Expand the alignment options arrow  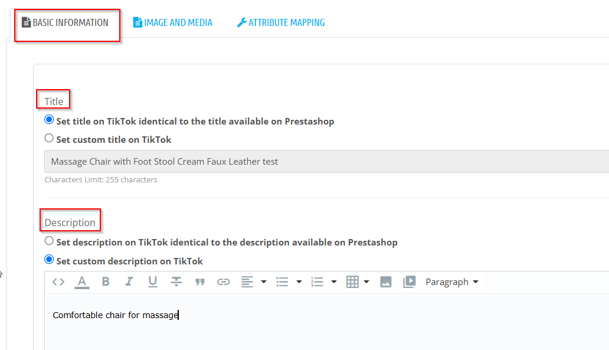(x=264, y=282)
